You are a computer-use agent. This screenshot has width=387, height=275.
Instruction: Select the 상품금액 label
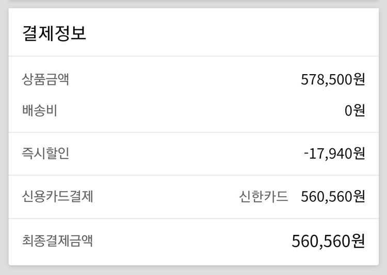tap(45, 80)
